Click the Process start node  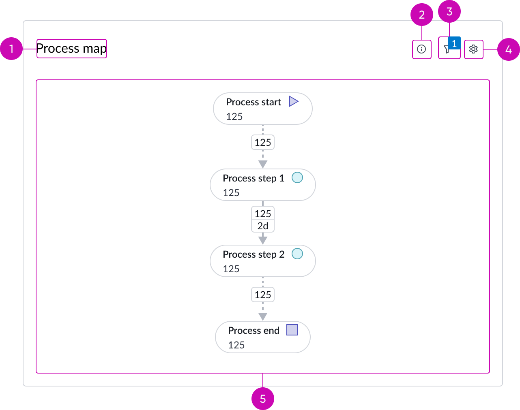point(262,109)
